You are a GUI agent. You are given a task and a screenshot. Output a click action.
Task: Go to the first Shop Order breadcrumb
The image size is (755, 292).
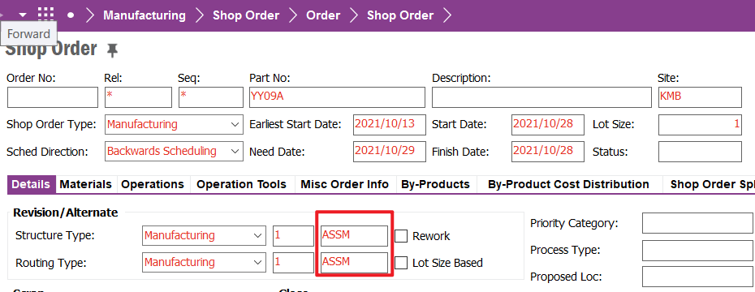click(x=246, y=15)
